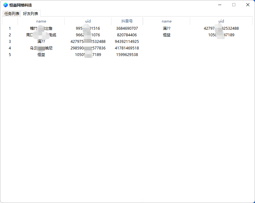
Task: Click the left table's name column header
Action: (41, 21)
